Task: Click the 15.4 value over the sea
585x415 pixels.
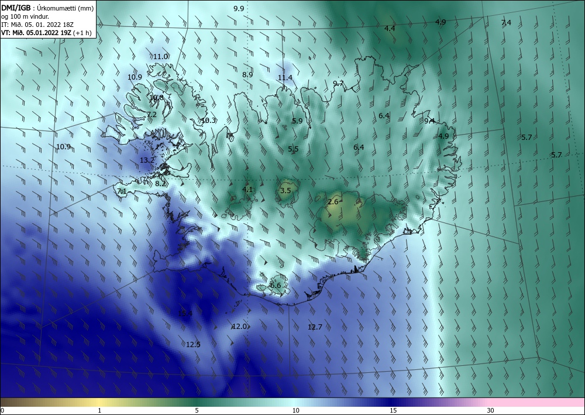Action: pos(185,314)
